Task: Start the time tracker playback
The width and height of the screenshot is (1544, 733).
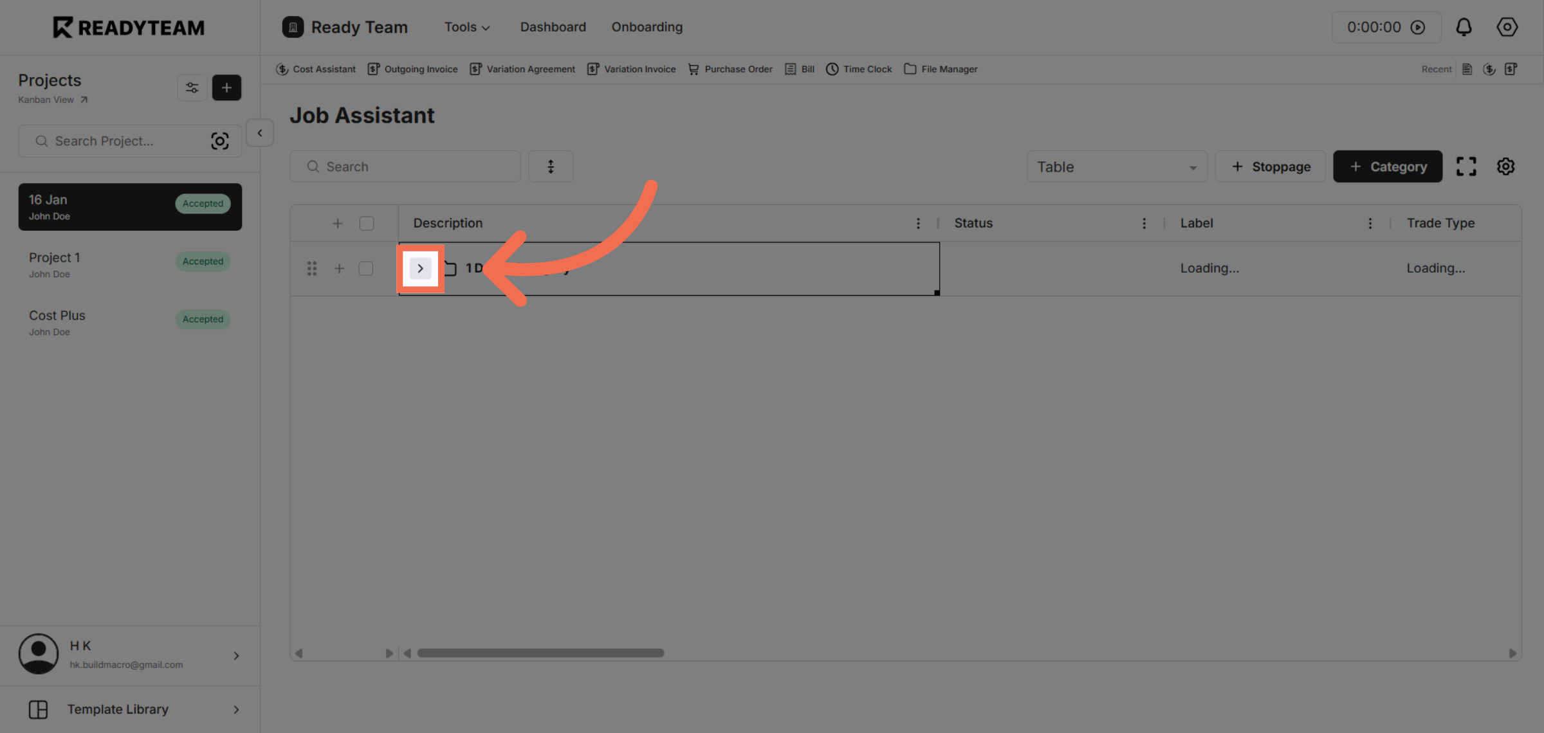Action: click(x=1419, y=27)
